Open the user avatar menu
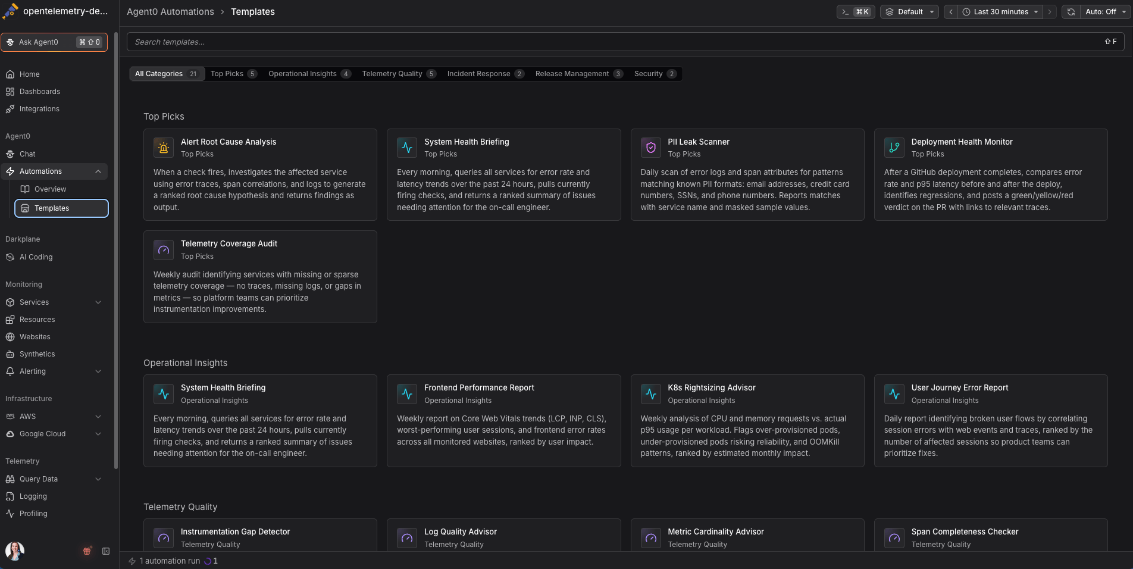 (x=15, y=551)
